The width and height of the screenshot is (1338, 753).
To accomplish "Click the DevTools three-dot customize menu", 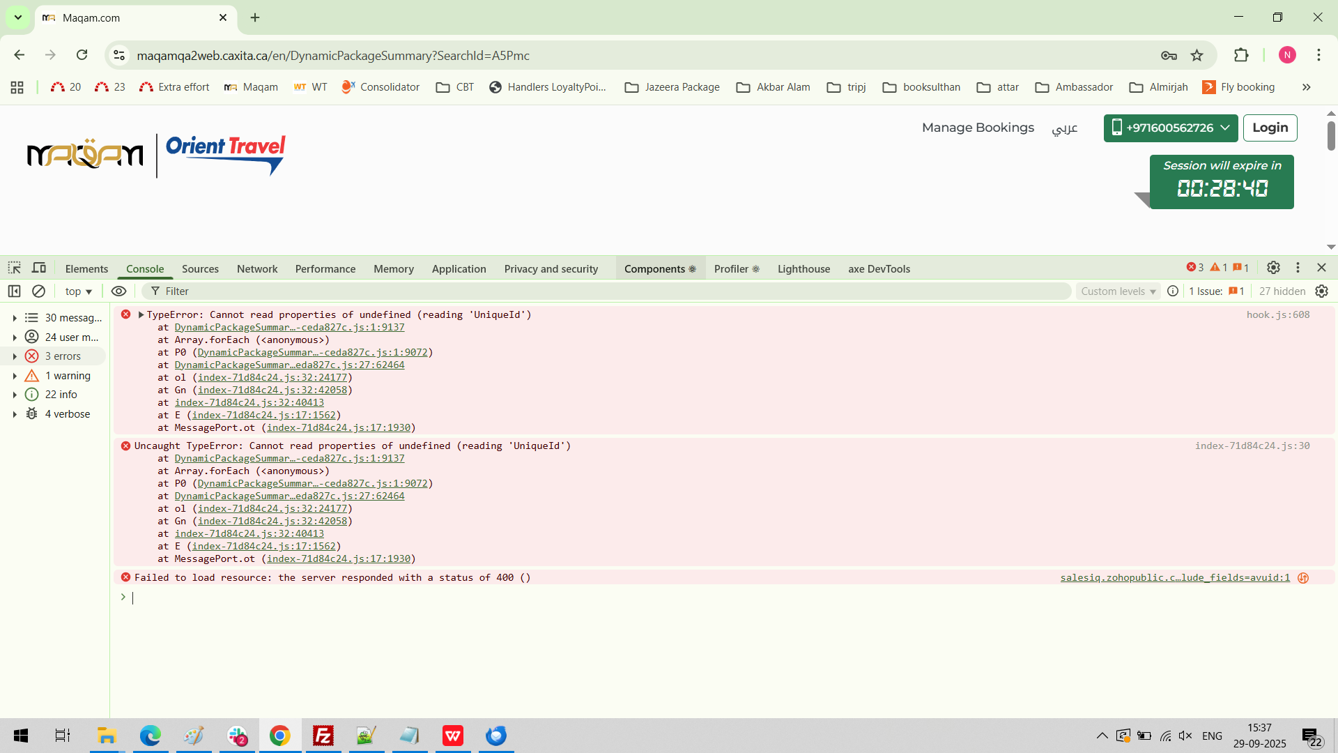I will (1298, 268).
